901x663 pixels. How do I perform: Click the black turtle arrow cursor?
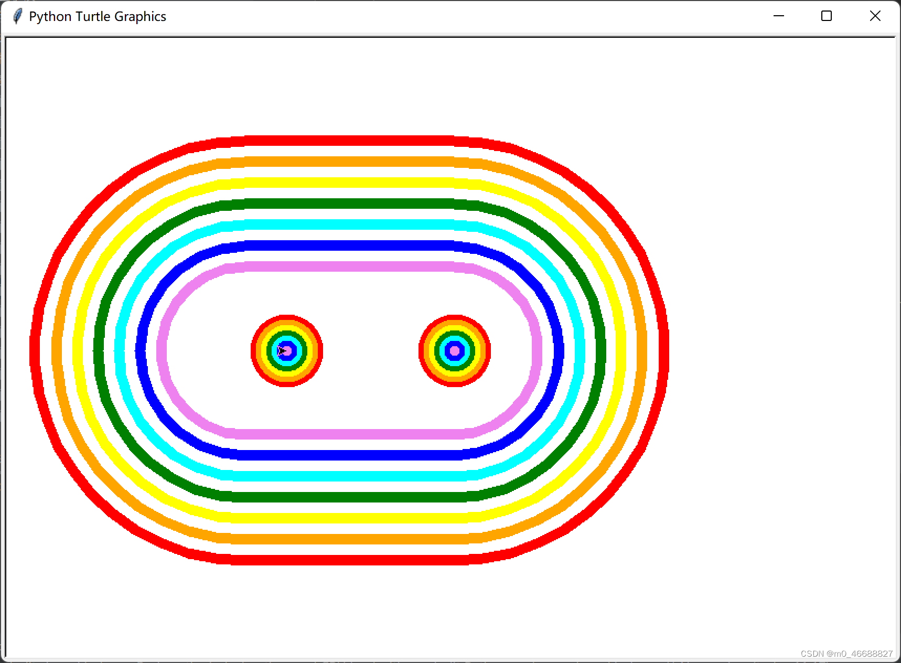point(282,350)
